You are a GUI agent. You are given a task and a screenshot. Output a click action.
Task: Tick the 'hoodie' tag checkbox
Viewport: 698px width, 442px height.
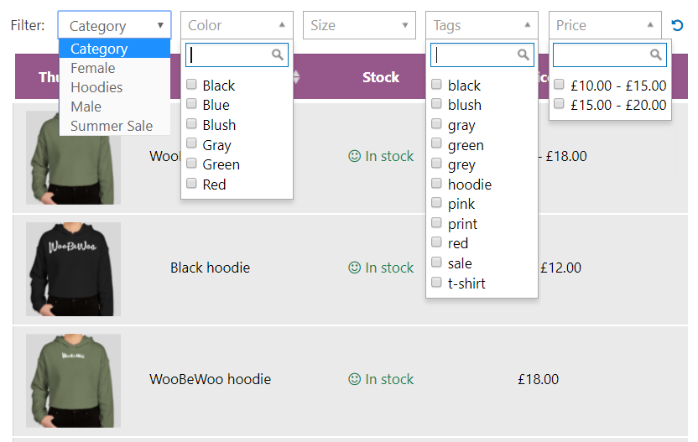click(437, 183)
